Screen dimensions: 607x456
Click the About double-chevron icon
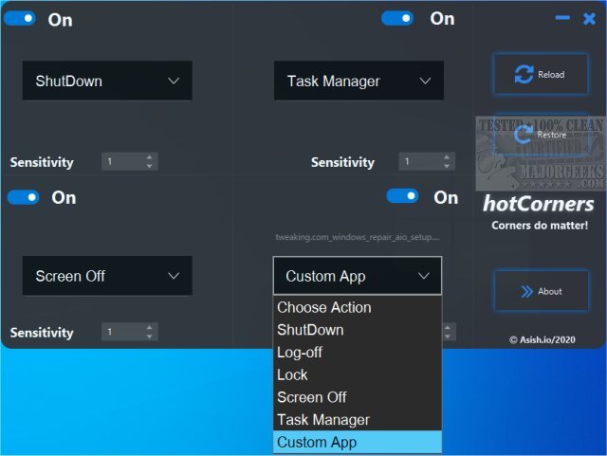tap(527, 291)
